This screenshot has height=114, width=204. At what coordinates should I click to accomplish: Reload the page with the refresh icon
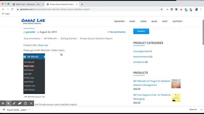[x=12, y=9]
